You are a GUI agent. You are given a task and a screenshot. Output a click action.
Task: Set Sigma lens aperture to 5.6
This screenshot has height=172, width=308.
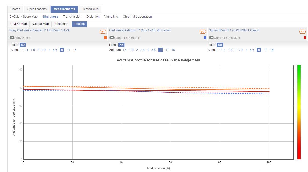click(252, 50)
